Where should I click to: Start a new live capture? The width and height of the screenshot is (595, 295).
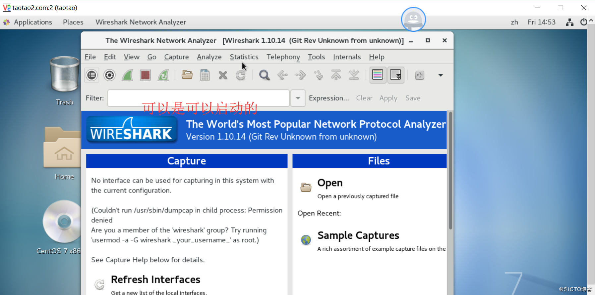tap(128, 75)
